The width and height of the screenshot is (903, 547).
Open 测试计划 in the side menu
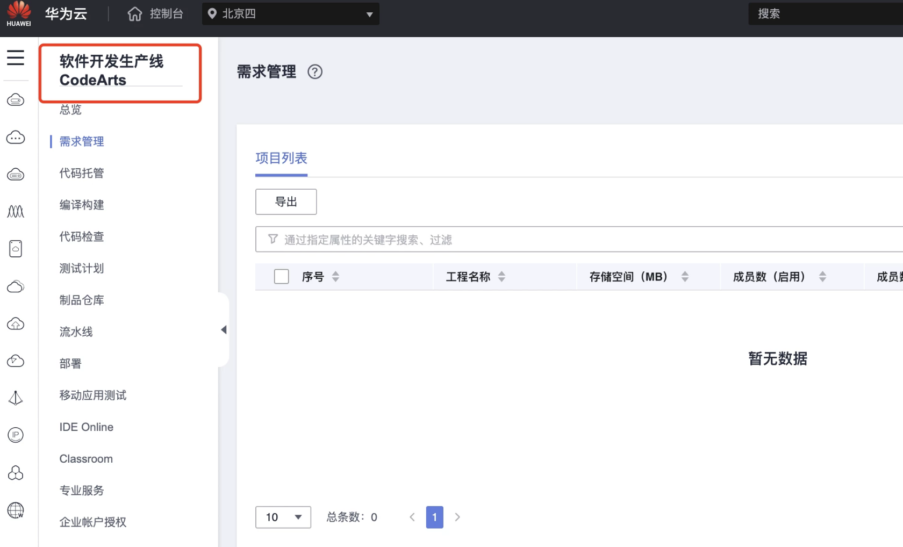pyautogui.click(x=82, y=268)
